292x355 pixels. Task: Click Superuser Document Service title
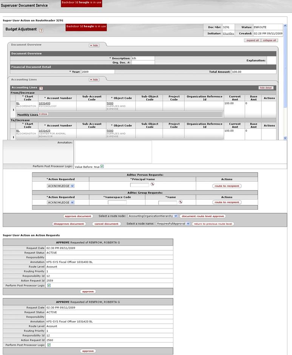[24, 5]
